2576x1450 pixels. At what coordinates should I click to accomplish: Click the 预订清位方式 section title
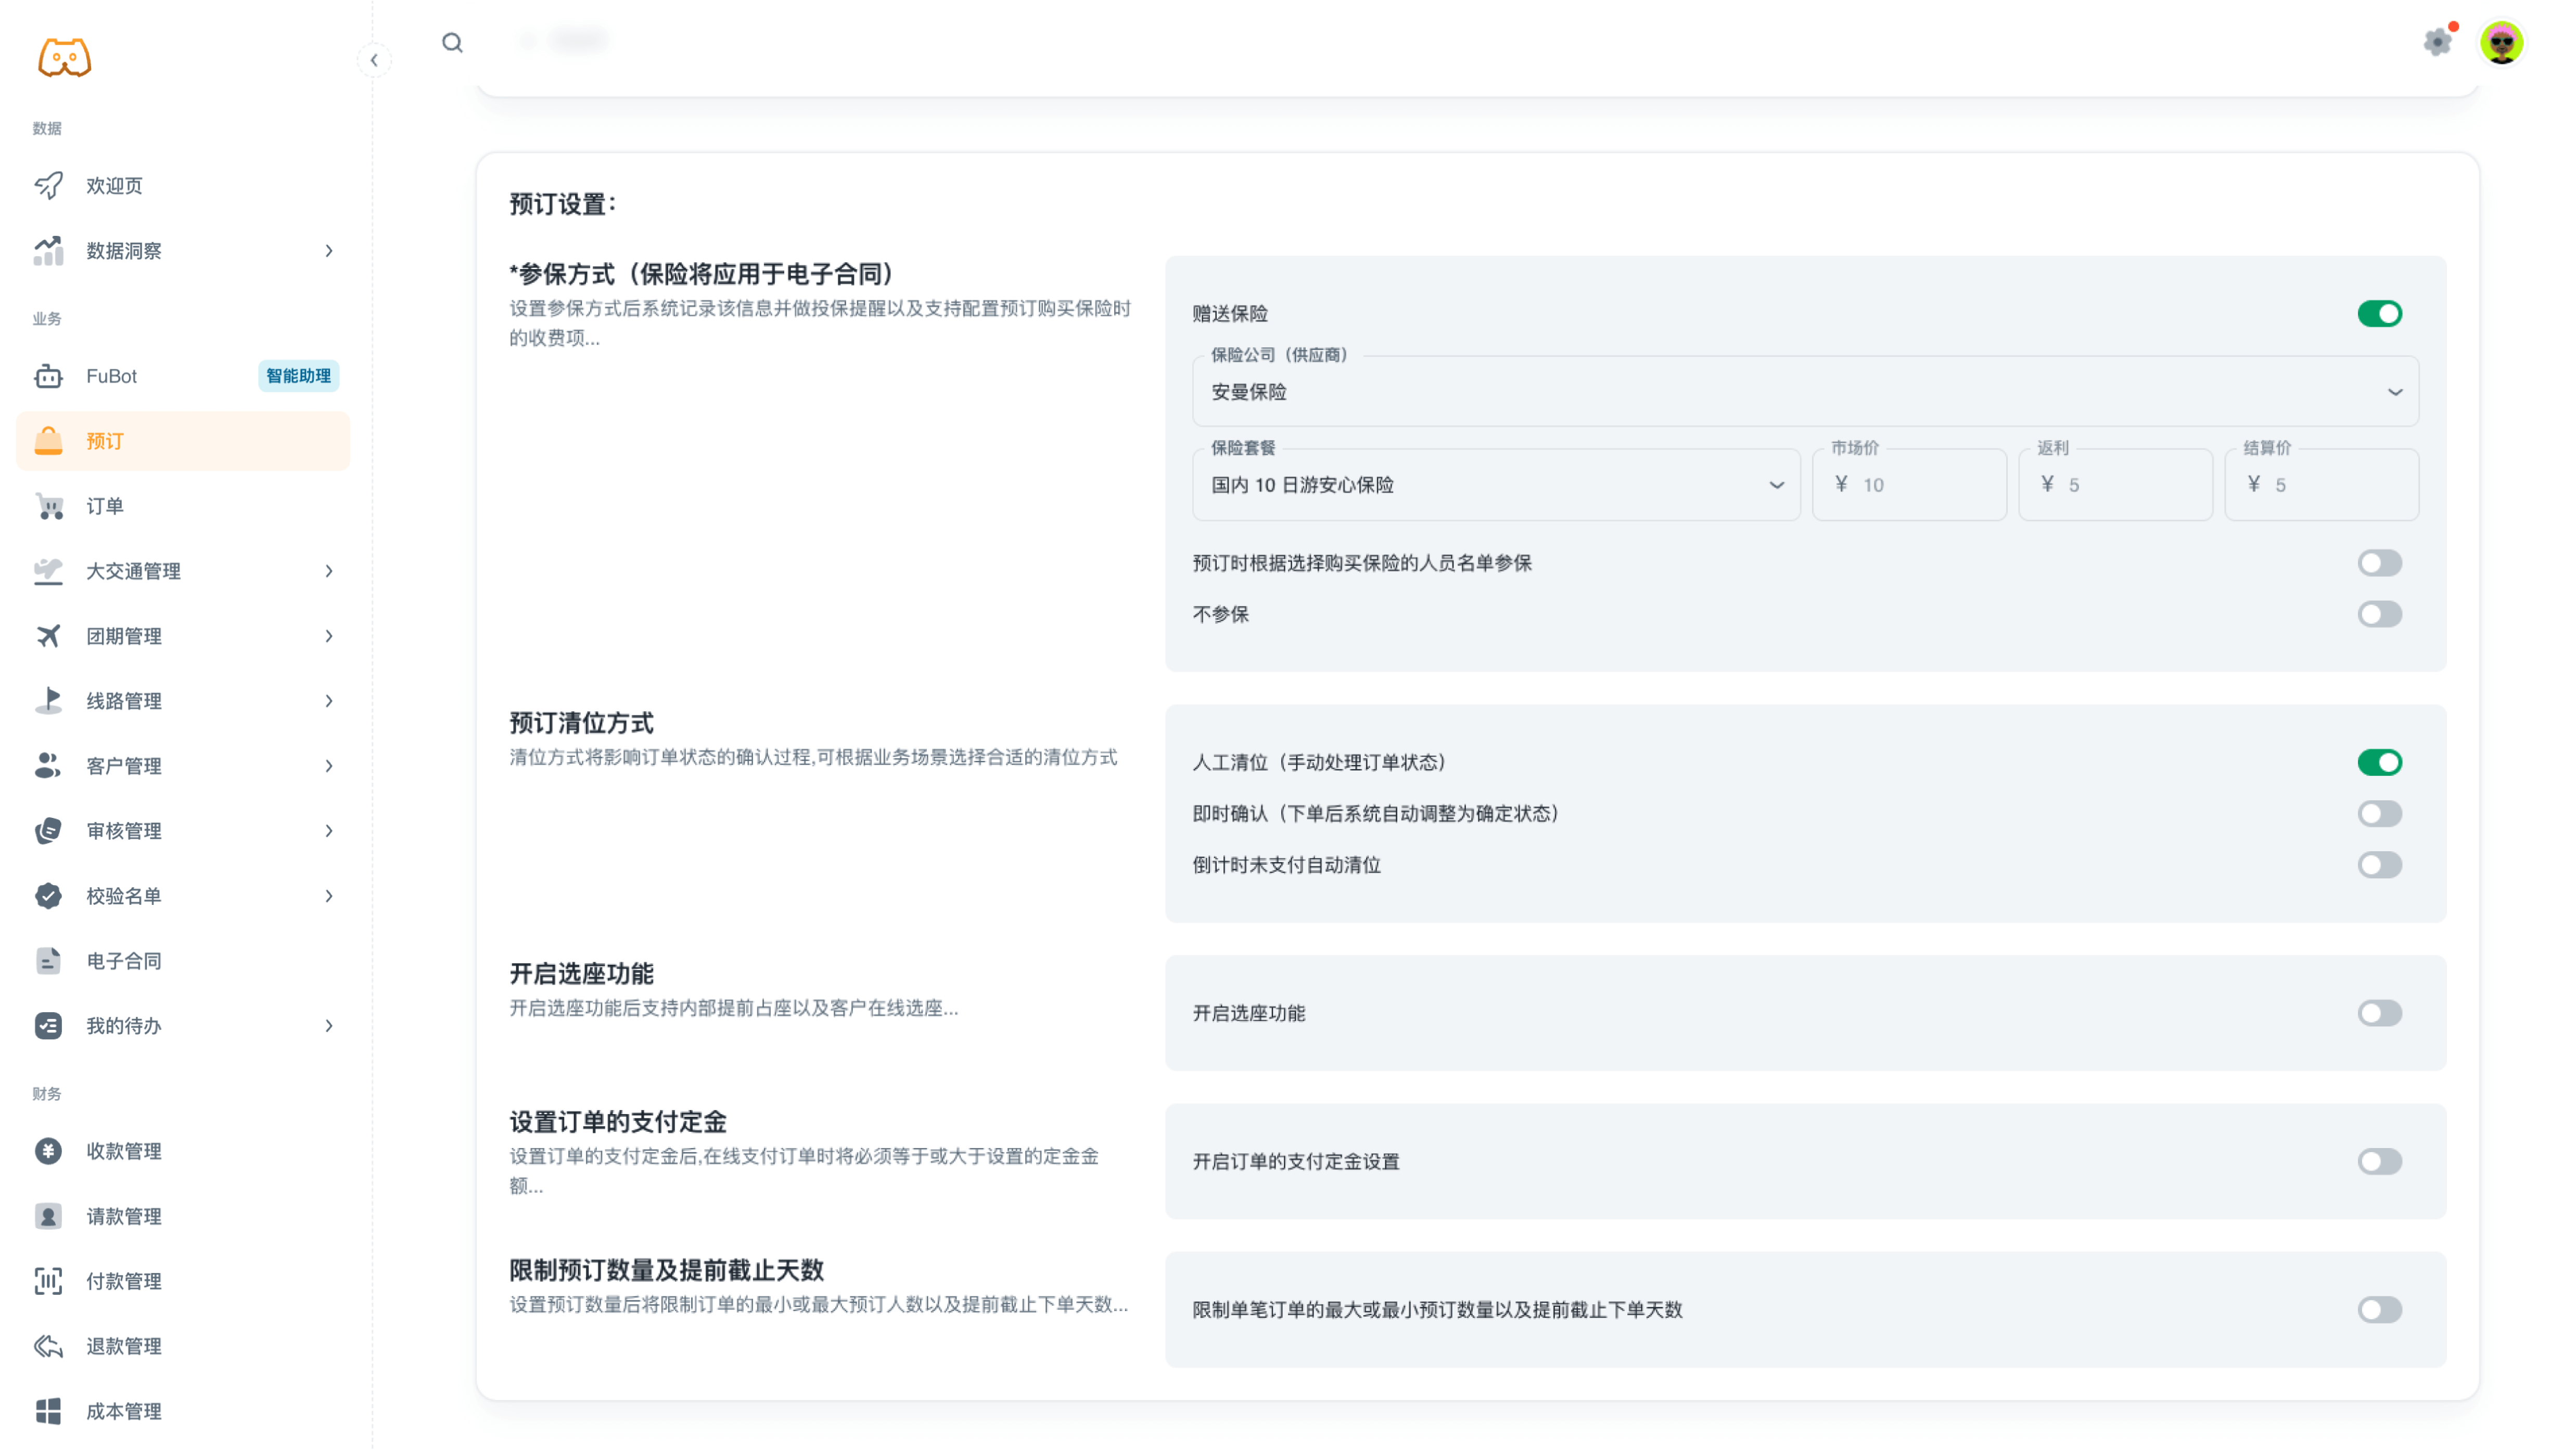tap(581, 724)
